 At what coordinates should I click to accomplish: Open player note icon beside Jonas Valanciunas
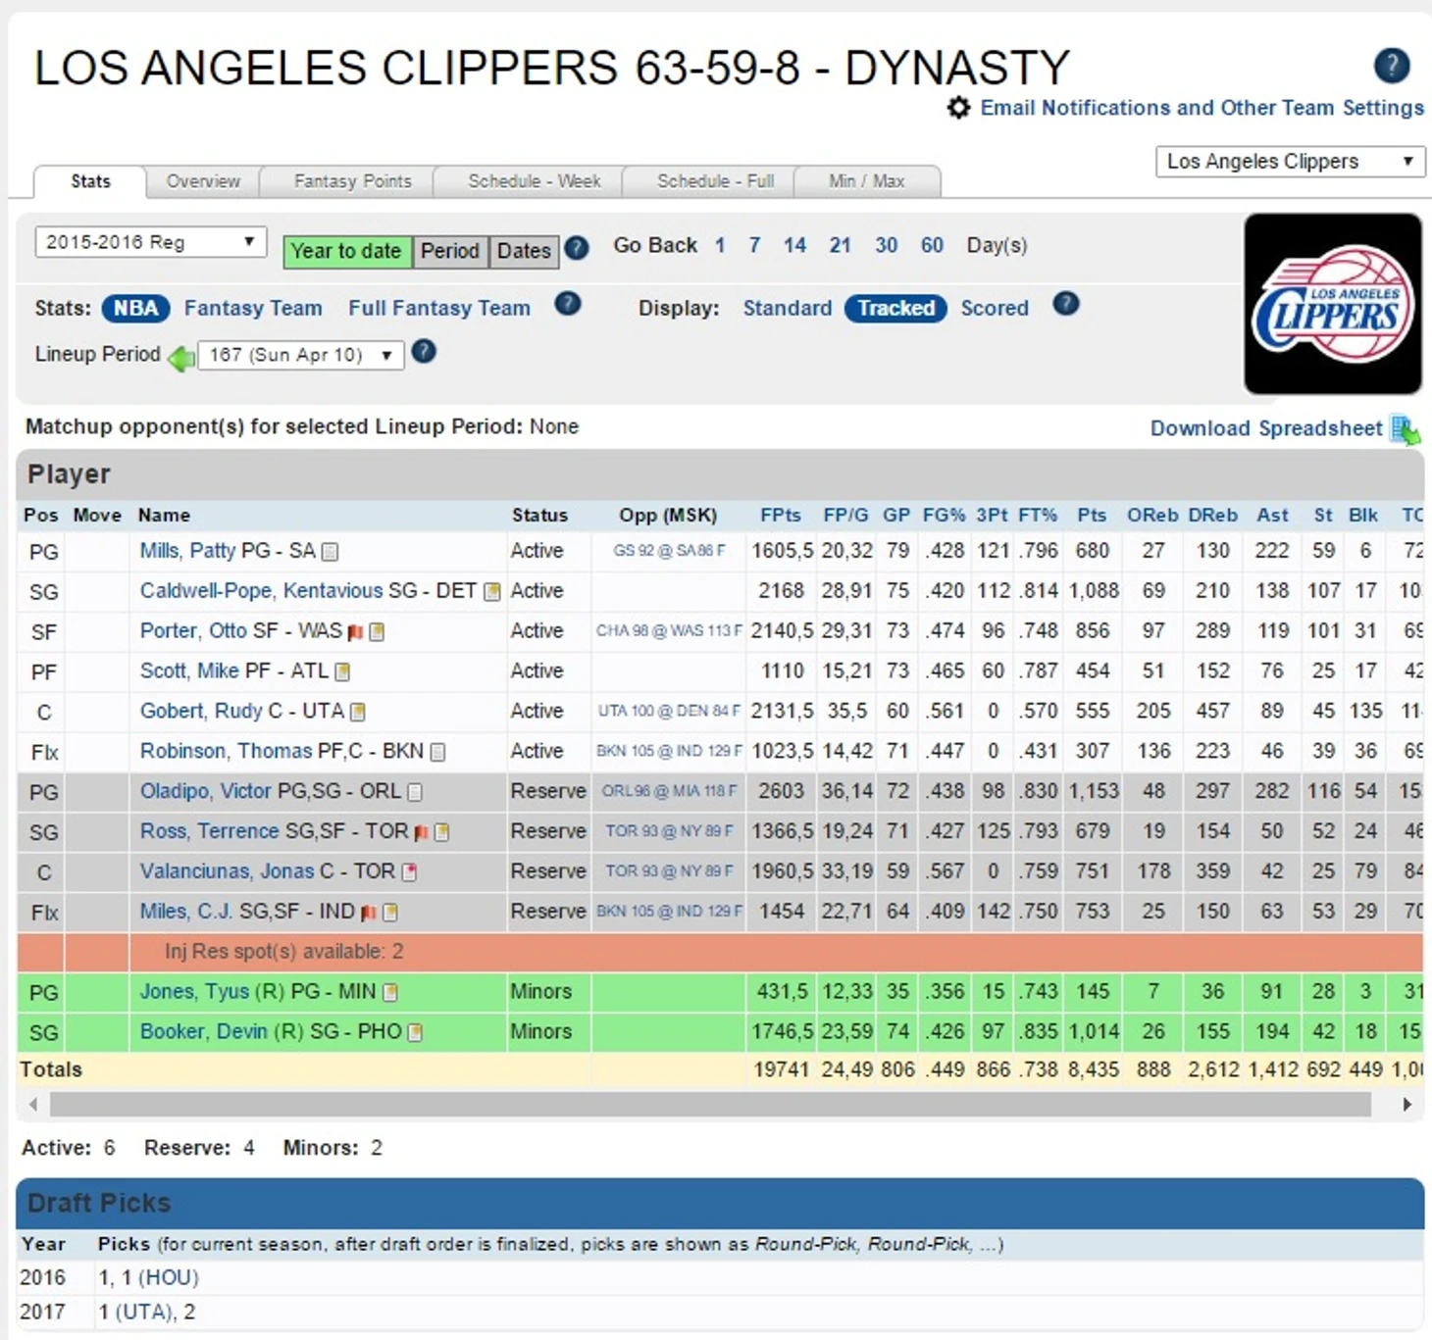click(409, 871)
